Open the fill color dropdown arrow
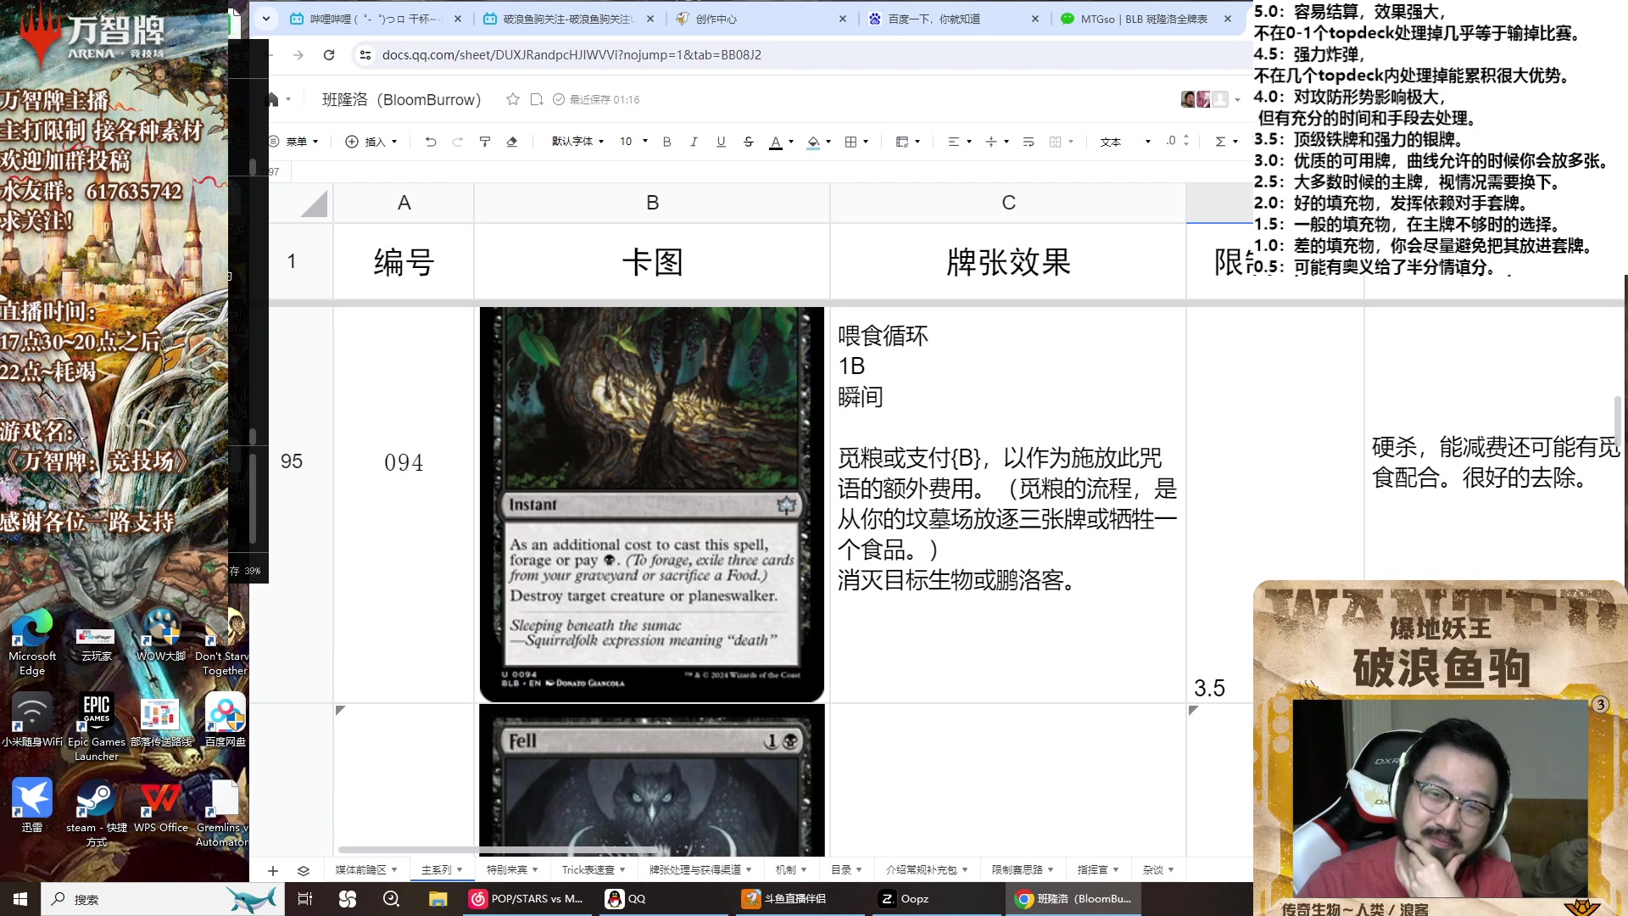 (x=828, y=142)
